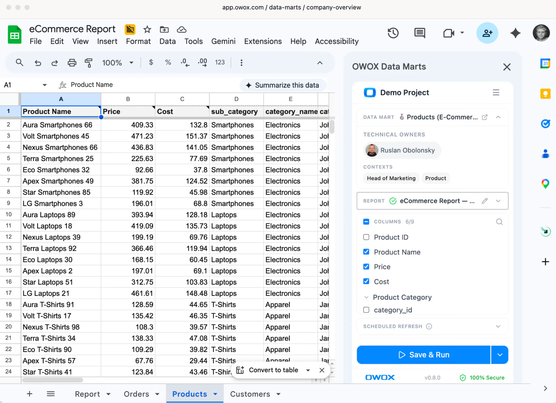The width and height of the screenshot is (556, 403).
Task: Click the undo arrow icon
Action: pyautogui.click(x=38, y=63)
